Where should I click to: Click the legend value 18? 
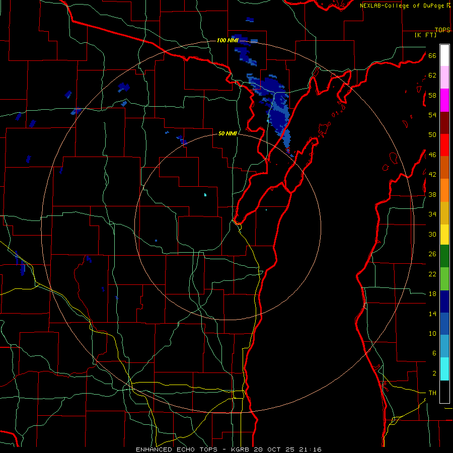(x=432, y=294)
